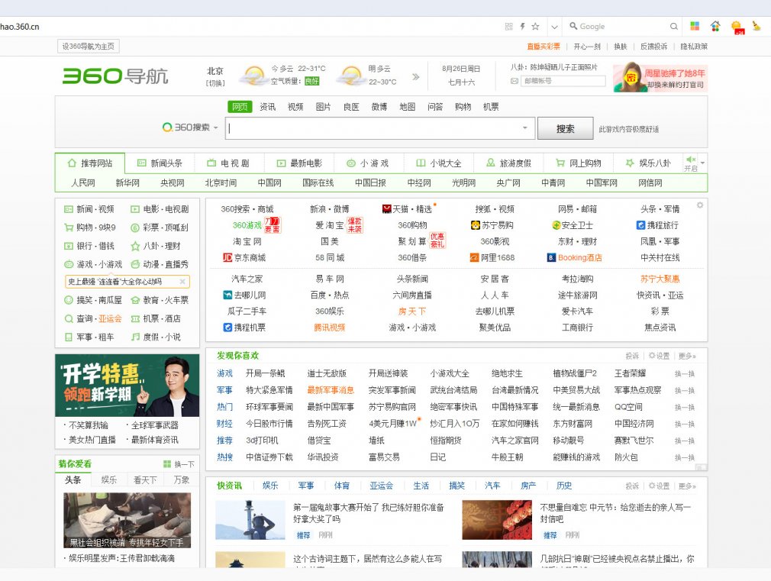Click the broom cleanup icon

click(756, 26)
